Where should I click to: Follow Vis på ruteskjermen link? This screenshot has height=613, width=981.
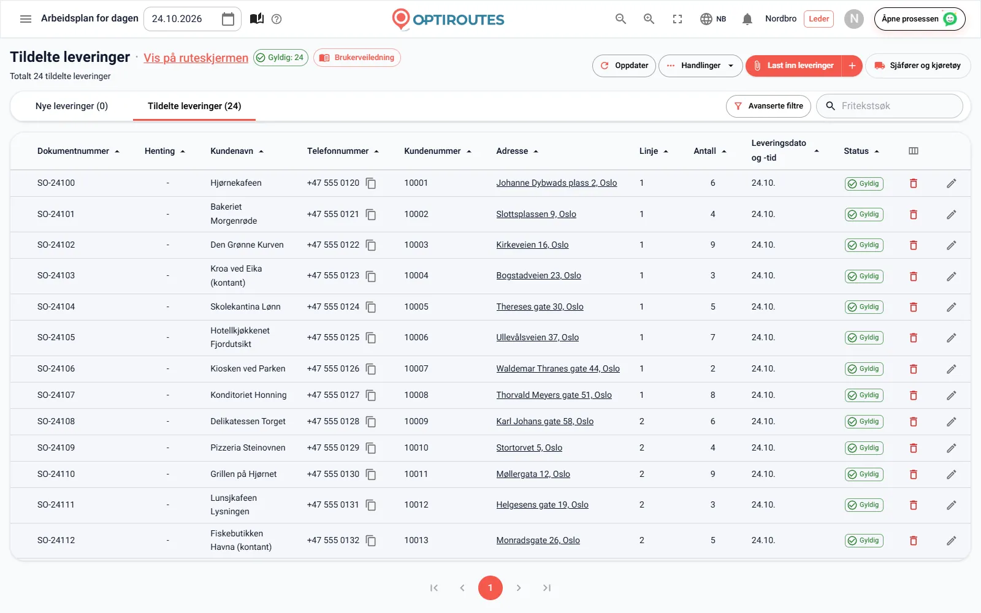click(196, 58)
